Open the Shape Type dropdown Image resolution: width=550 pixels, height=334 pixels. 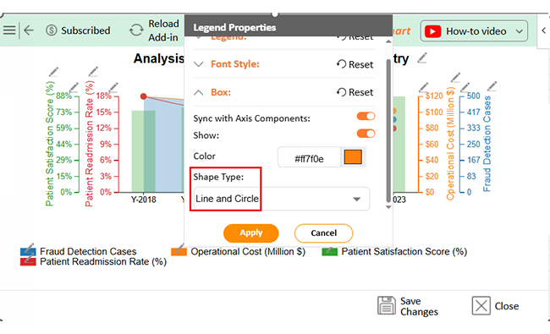click(281, 199)
